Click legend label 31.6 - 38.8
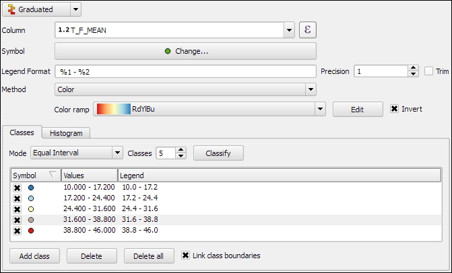 (x=140, y=219)
